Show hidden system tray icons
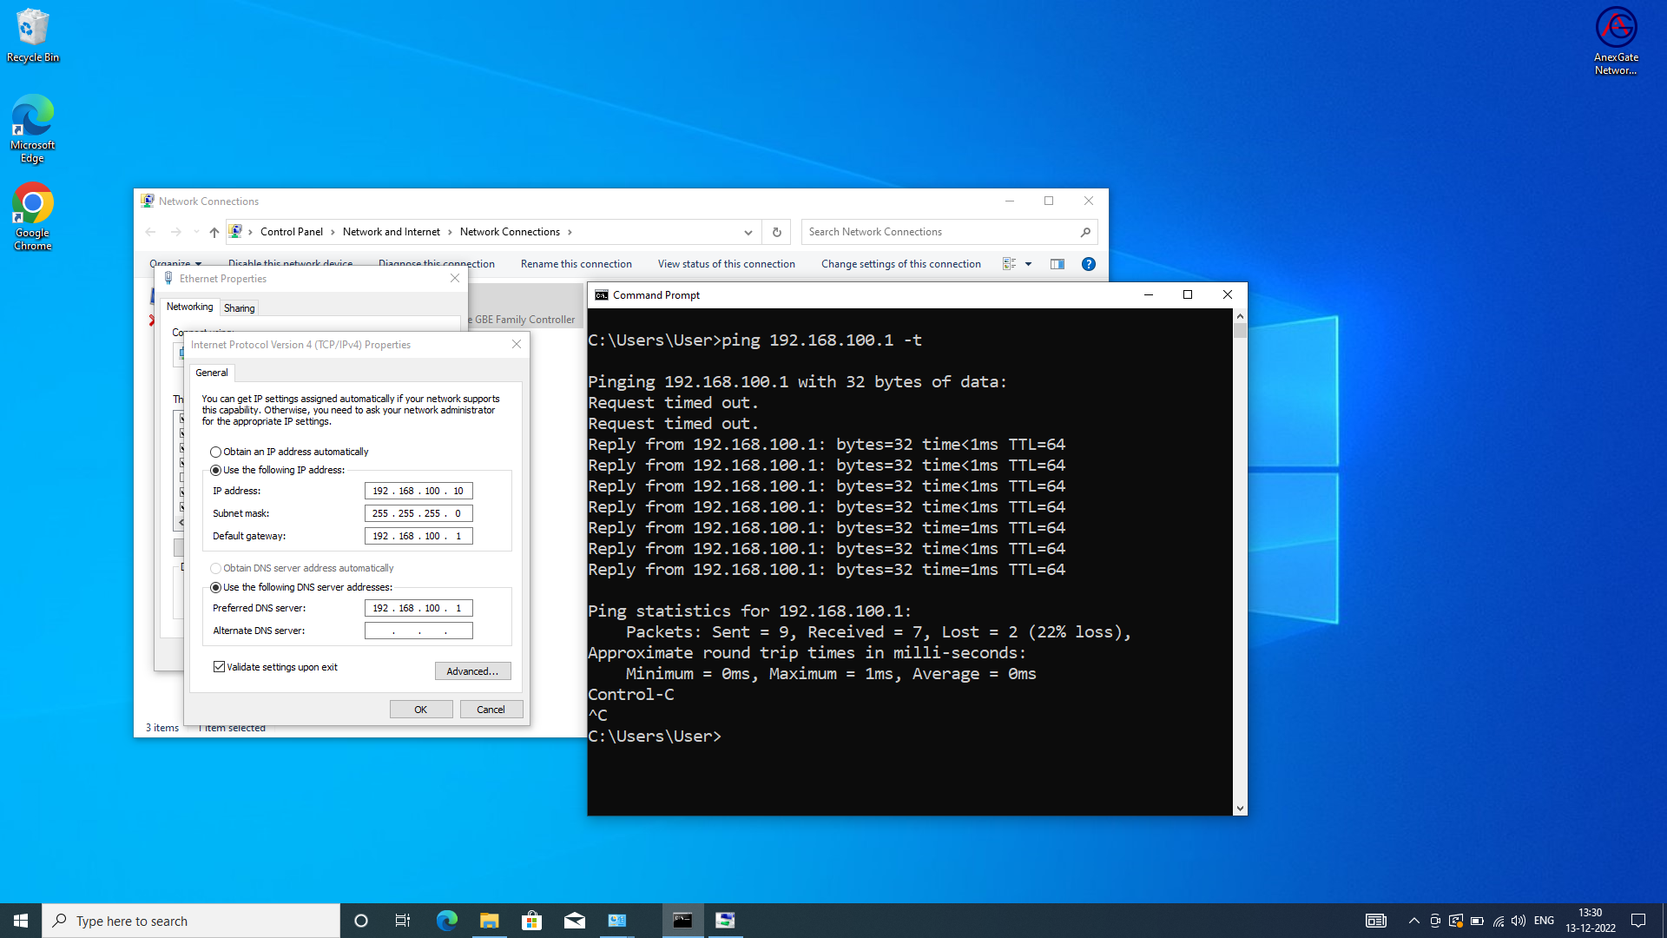 (1413, 921)
